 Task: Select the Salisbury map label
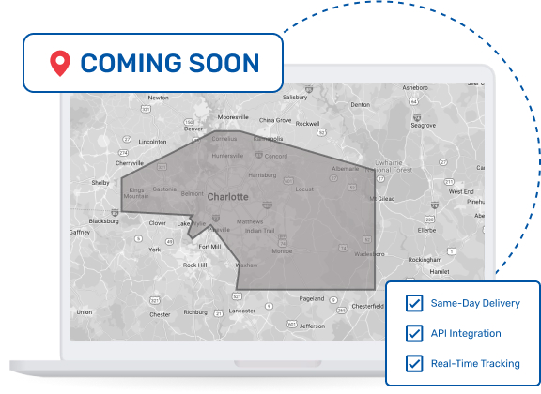[295, 98]
